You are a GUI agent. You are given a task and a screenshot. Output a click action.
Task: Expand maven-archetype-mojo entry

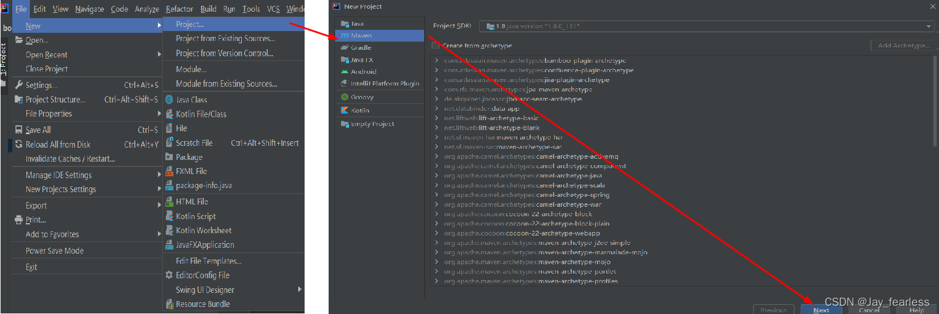(x=436, y=262)
